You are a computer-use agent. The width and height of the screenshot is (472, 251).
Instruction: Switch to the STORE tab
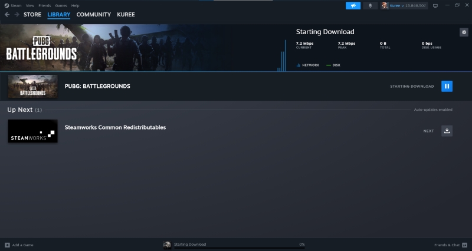point(32,14)
